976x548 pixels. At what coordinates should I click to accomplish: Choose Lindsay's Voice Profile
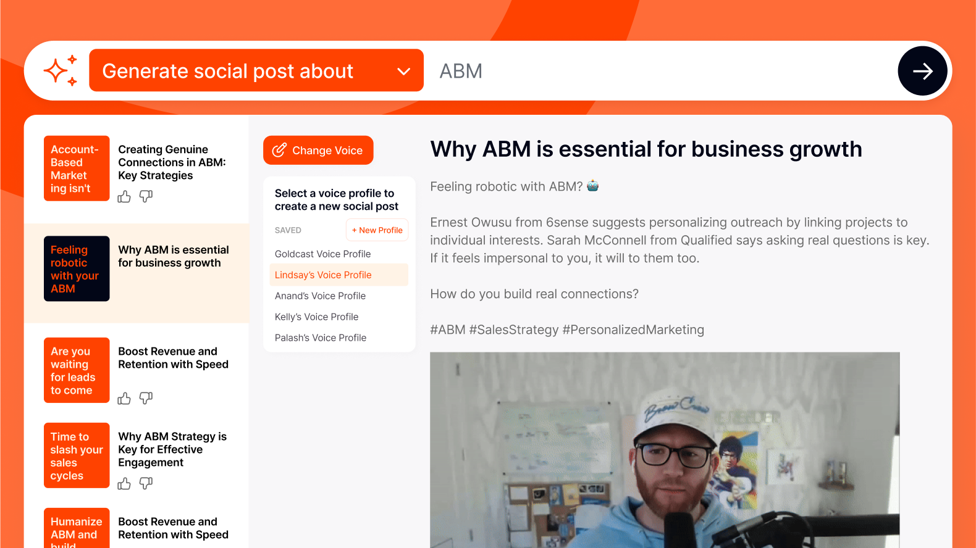(x=323, y=275)
